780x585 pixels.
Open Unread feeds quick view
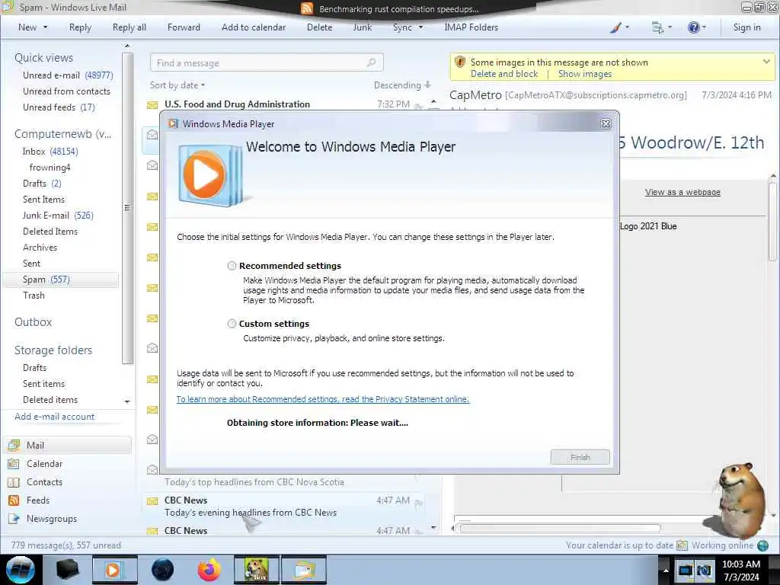point(59,107)
